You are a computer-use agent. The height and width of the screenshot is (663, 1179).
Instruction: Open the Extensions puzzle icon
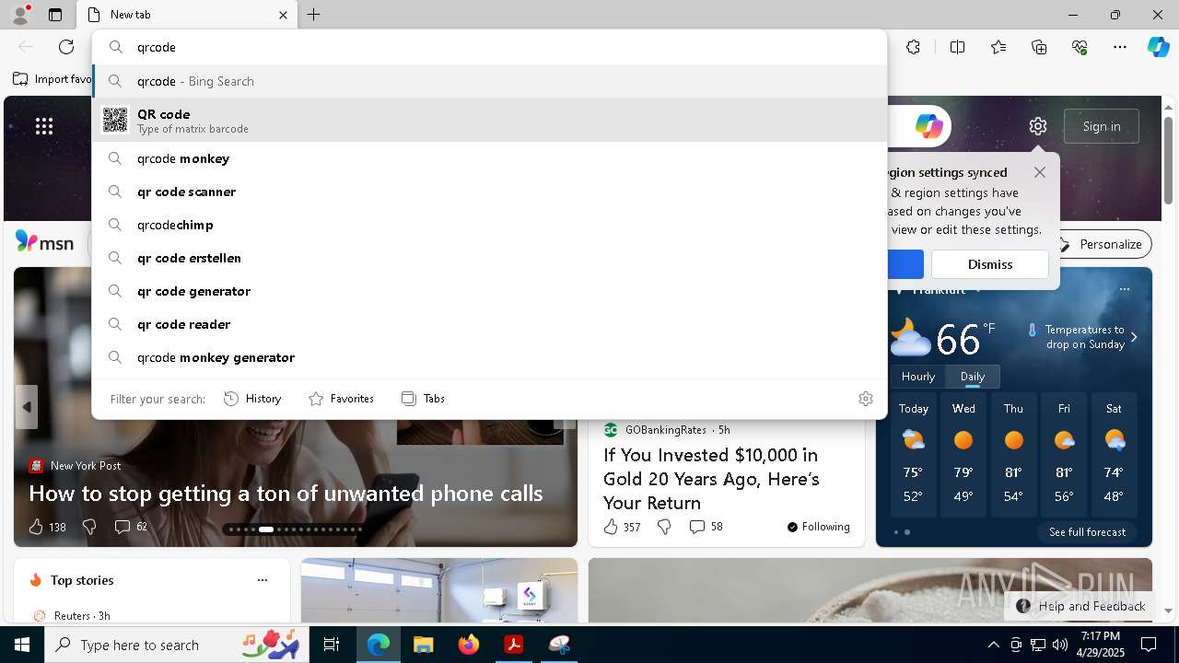coord(913,47)
